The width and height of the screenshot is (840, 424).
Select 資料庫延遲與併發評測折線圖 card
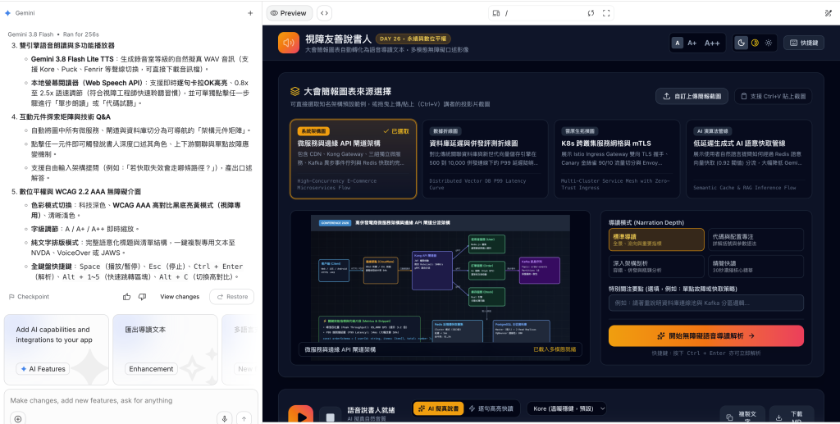(485, 159)
